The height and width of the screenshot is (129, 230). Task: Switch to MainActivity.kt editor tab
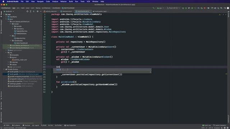point(67,11)
